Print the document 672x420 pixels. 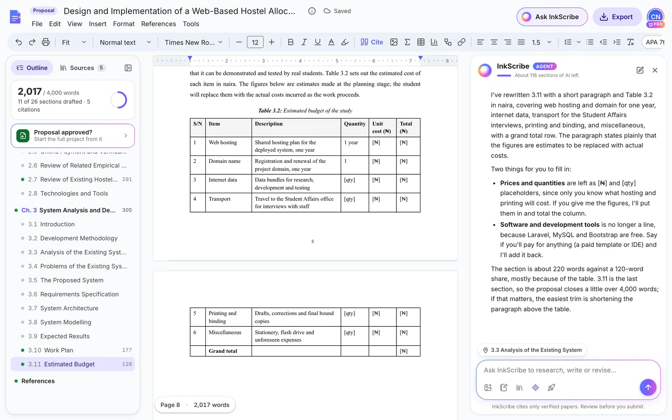tap(46, 42)
